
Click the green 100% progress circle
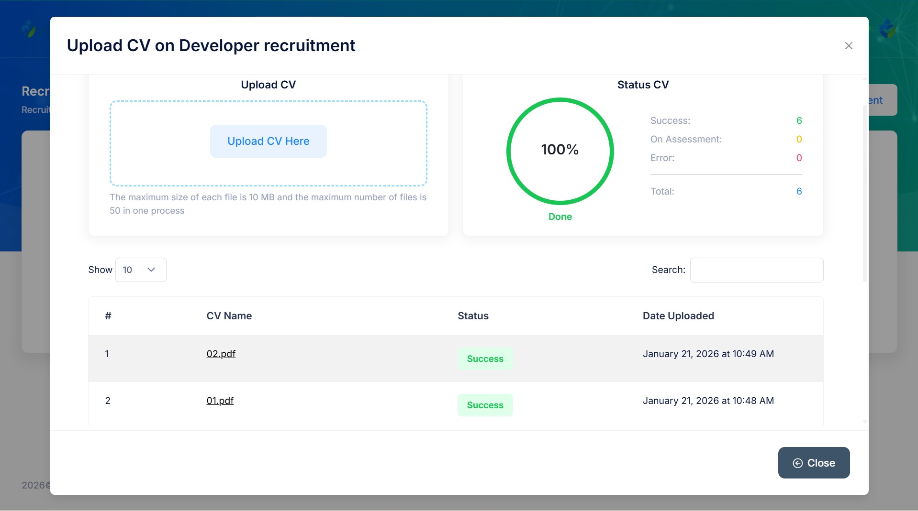pos(560,151)
